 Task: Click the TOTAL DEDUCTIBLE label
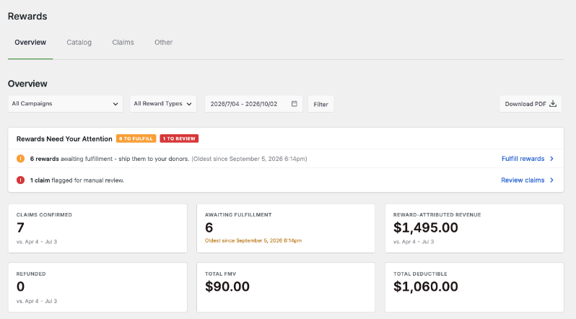point(420,274)
